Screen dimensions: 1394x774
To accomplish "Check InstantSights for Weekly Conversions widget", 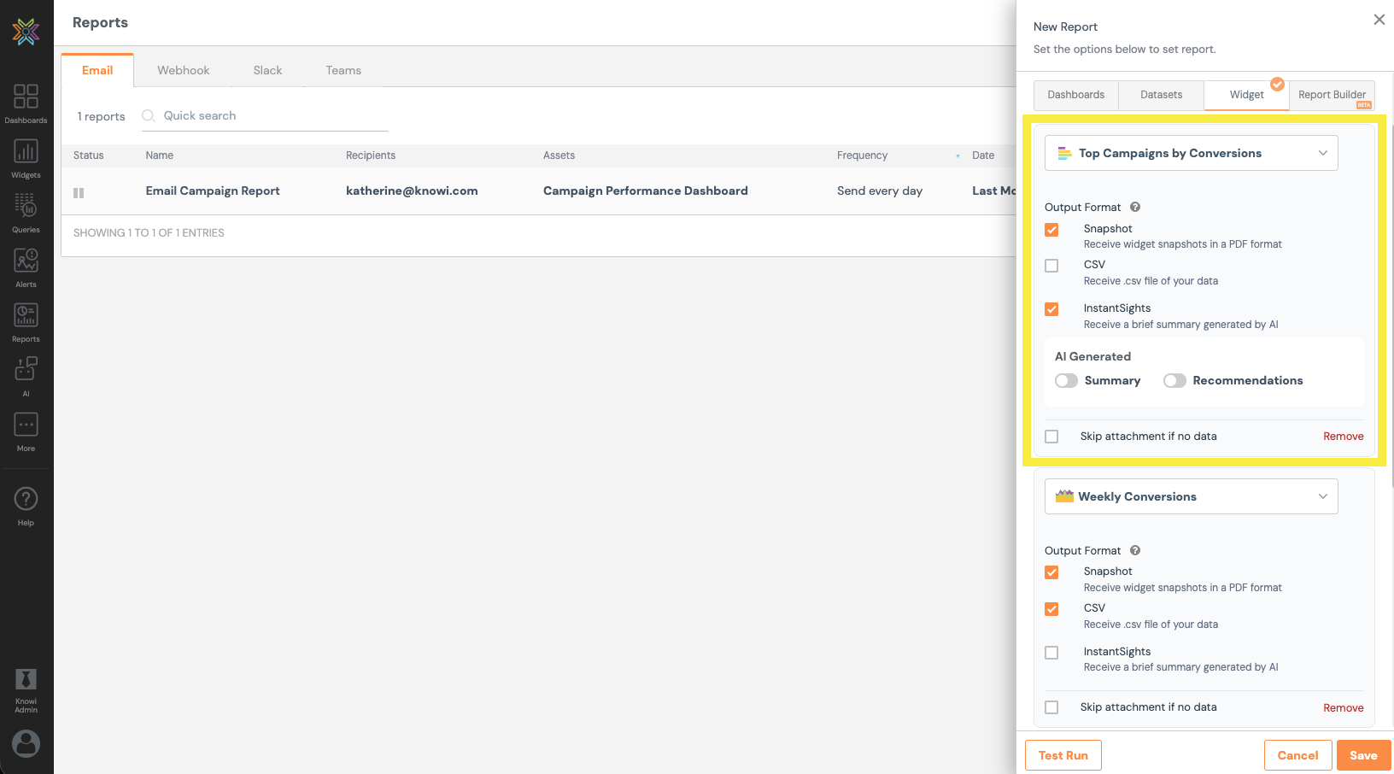I will [x=1051, y=653].
